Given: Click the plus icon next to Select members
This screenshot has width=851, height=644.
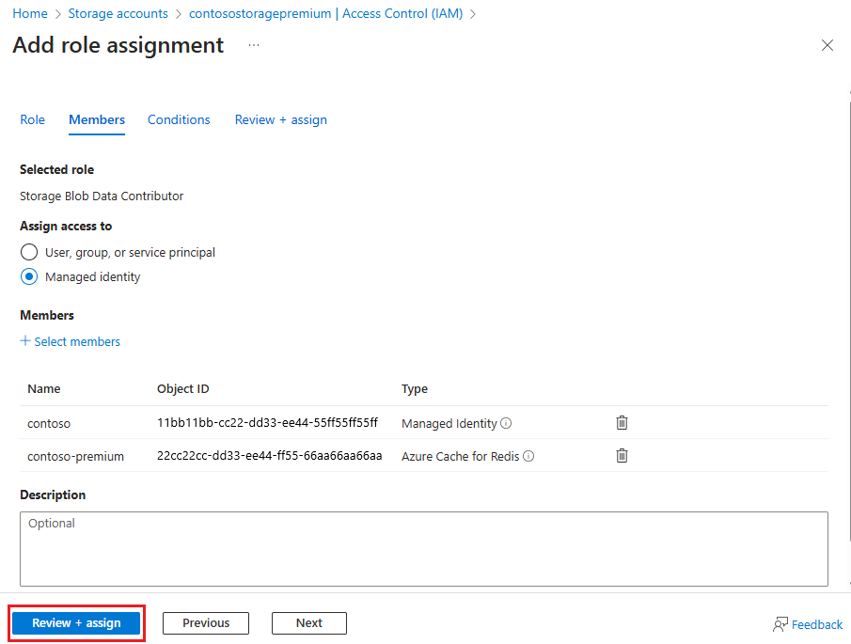Looking at the screenshot, I should (x=24, y=341).
